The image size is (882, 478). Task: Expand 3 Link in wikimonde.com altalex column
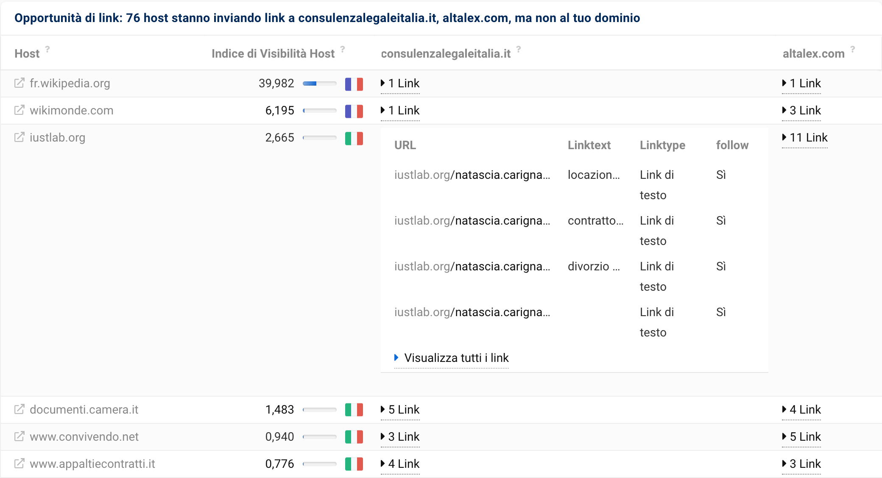(x=801, y=111)
